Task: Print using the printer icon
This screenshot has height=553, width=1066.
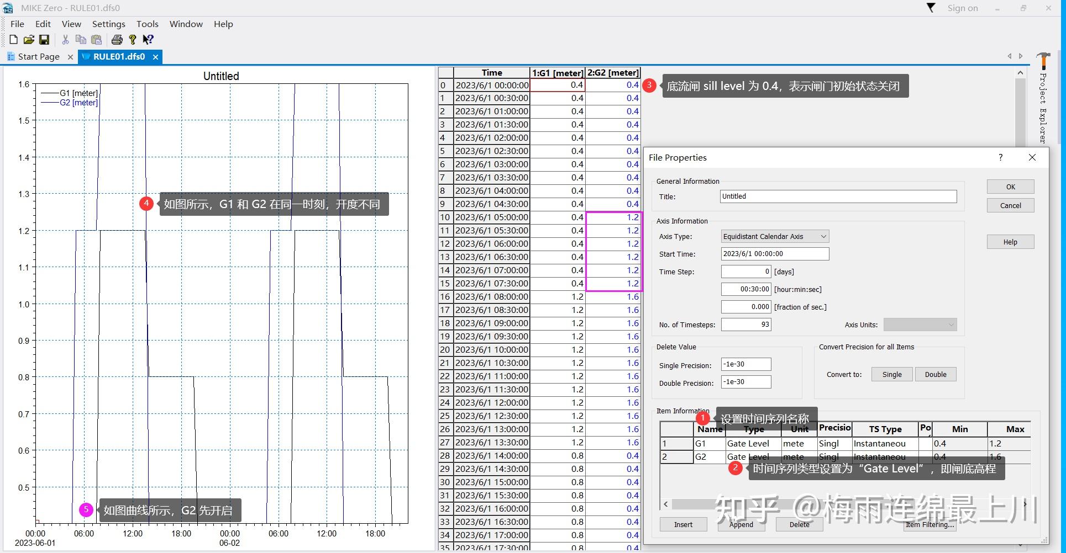Action: coord(117,40)
